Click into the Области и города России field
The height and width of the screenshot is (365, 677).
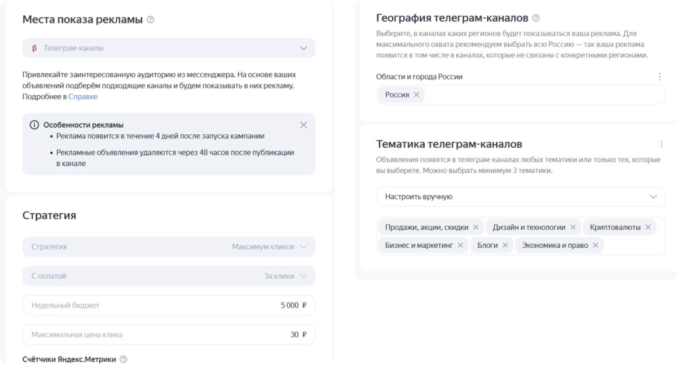tap(520, 95)
